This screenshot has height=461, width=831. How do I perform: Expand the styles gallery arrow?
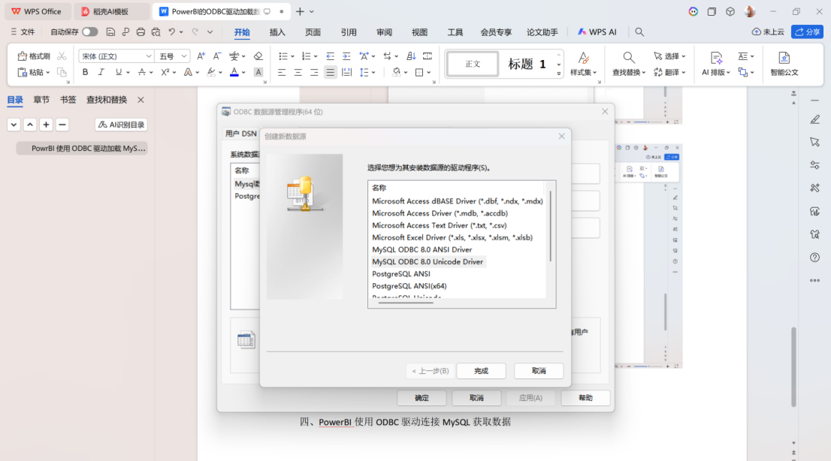coord(558,74)
